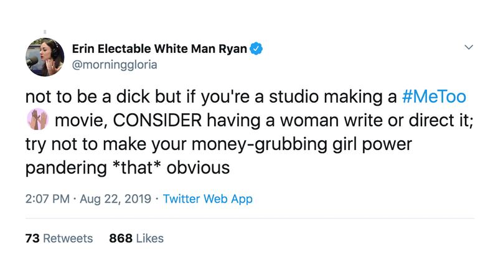This screenshot has height=280, width=498.
Task: Open Erin Ryan's profile avatar photo
Action: coord(45,57)
